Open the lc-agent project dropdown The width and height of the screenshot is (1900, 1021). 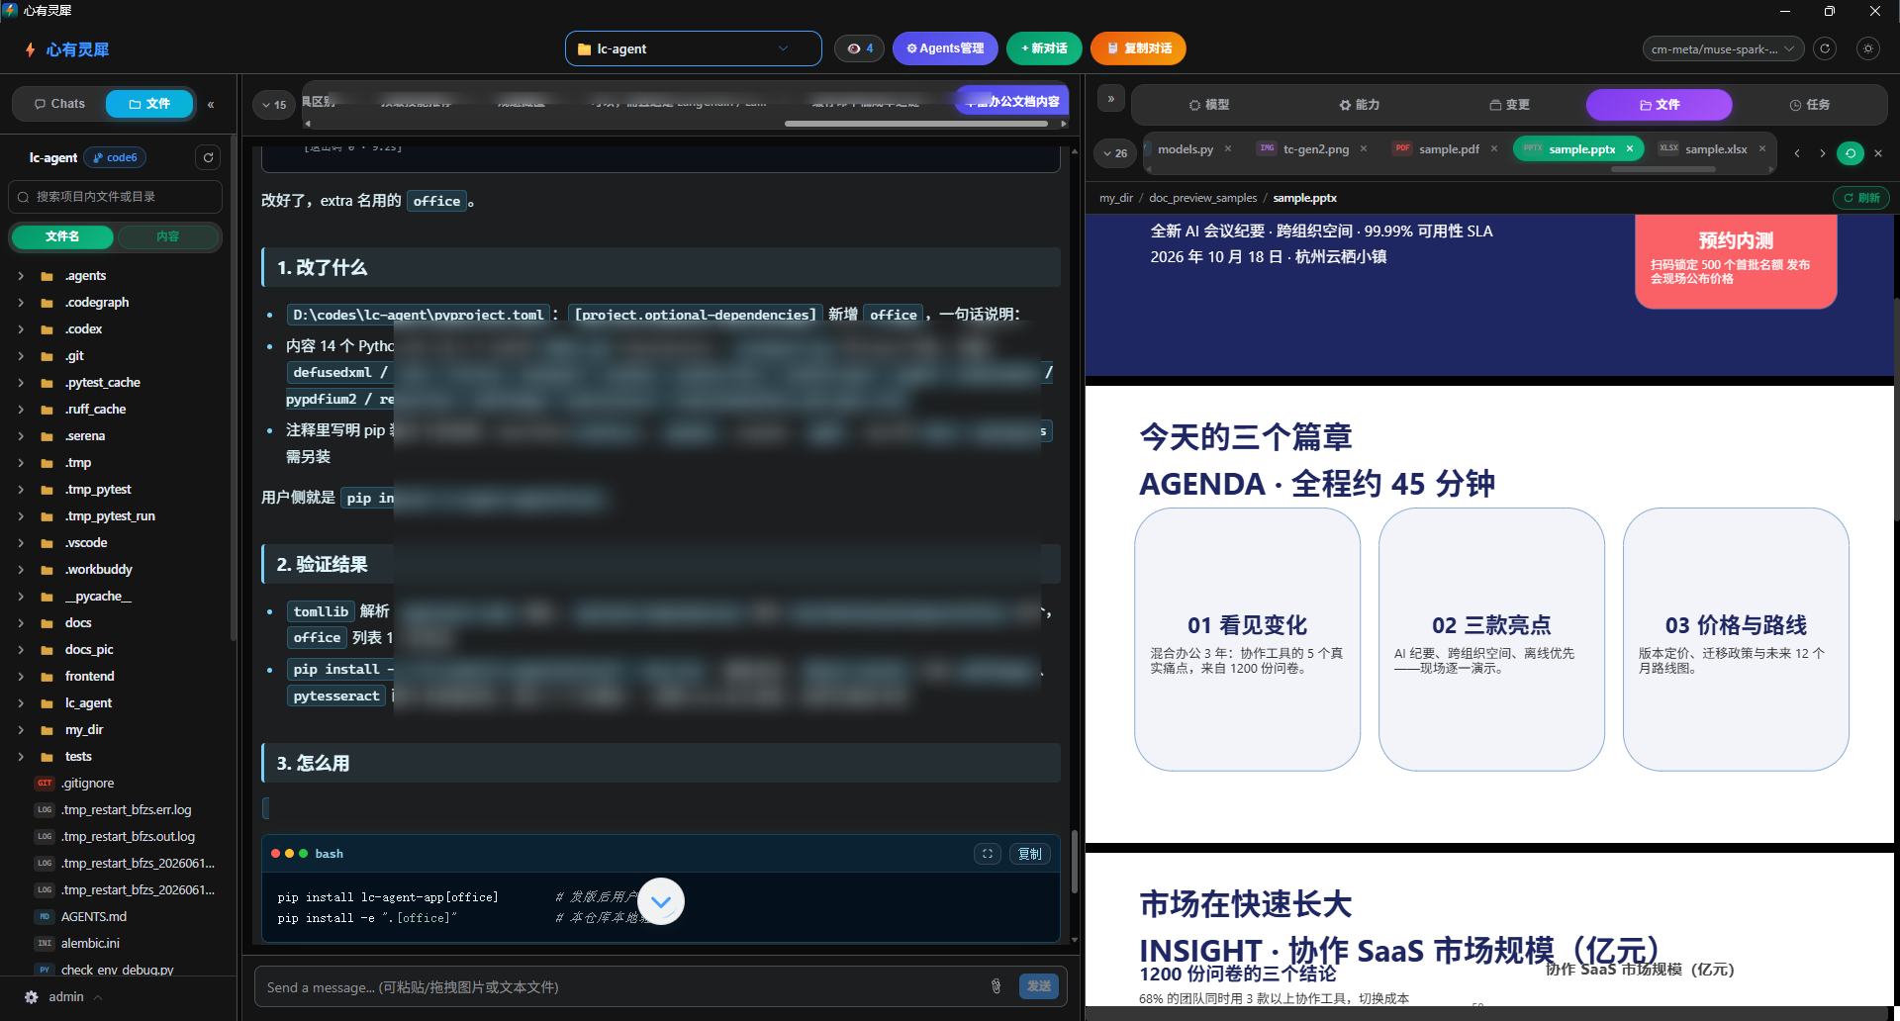coord(693,48)
